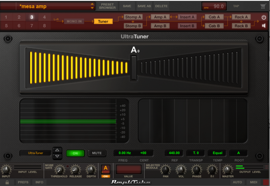
Task: Select signal chain routing 8
Action: click(44, 26)
